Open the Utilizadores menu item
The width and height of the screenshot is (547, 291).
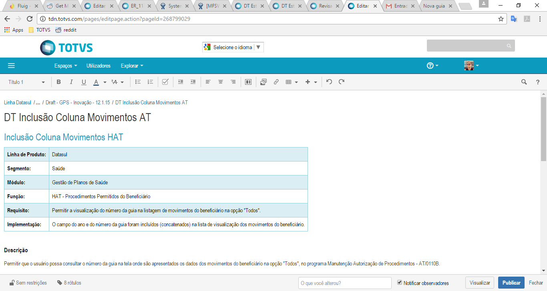click(99, 66)
